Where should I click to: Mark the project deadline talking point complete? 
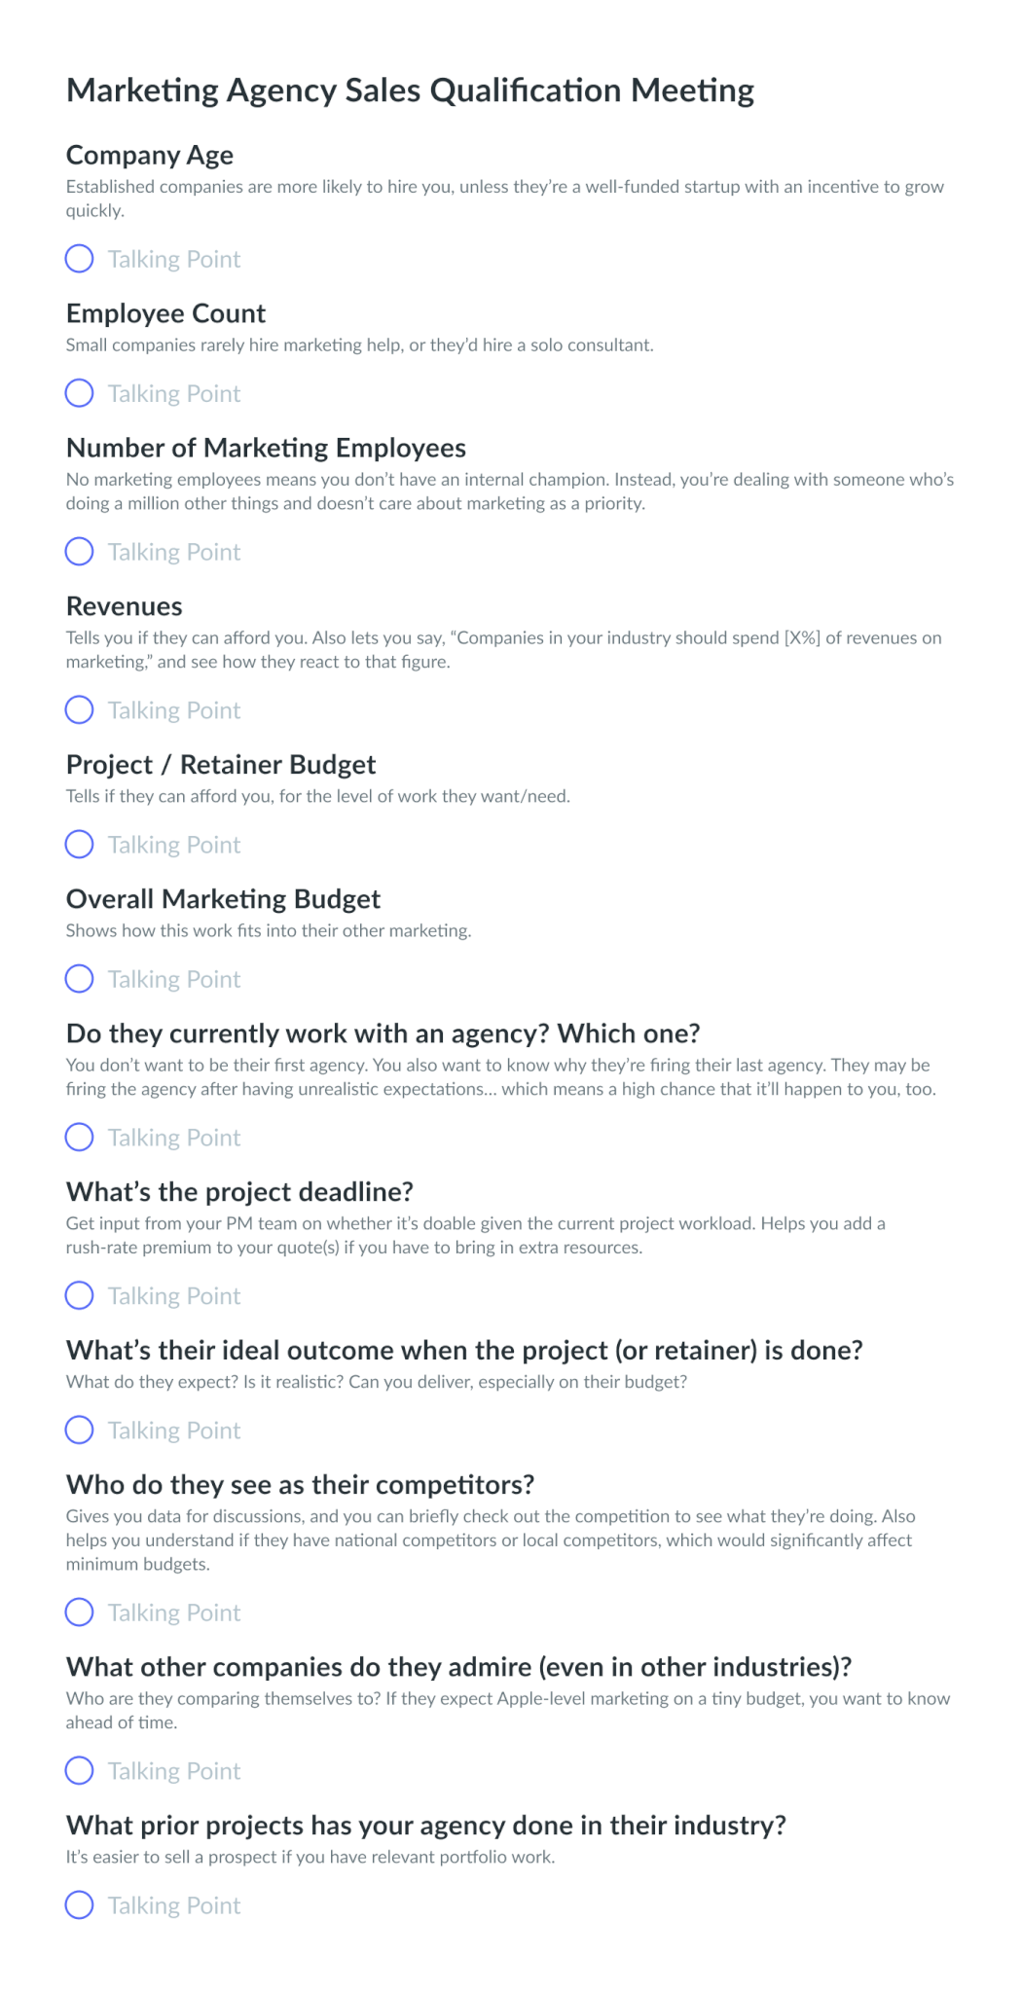[x=79, y=1296]
